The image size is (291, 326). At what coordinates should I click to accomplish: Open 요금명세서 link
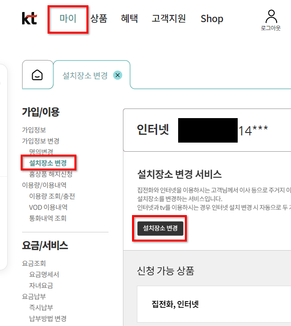point(44,275)
